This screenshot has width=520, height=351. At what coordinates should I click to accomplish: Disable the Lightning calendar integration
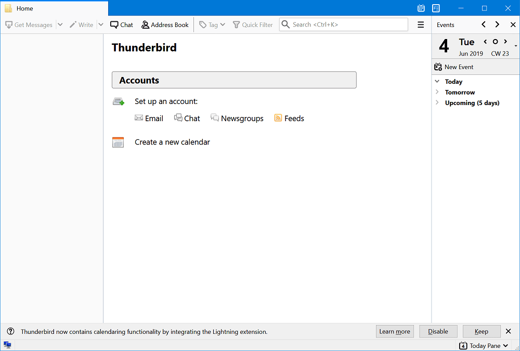point(438,331)
